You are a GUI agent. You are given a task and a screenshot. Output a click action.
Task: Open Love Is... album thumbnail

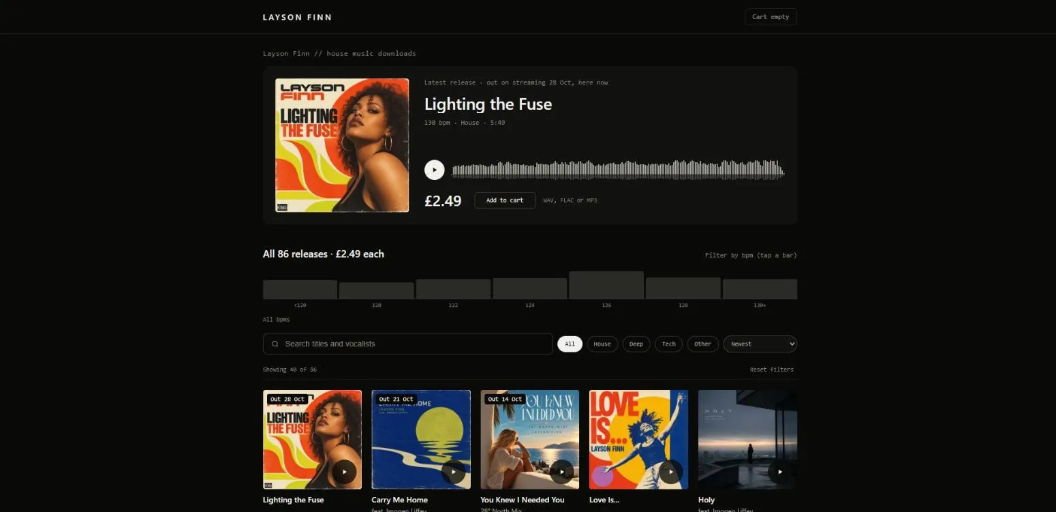[639, 439]
